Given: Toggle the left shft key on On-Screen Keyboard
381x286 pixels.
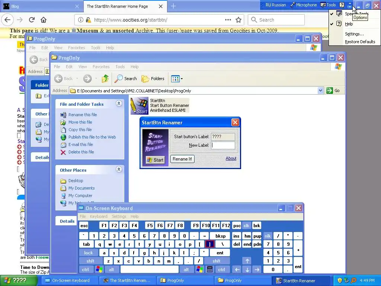Looking at the screenshot, I should pyautogui.click(x=90, y=261).
